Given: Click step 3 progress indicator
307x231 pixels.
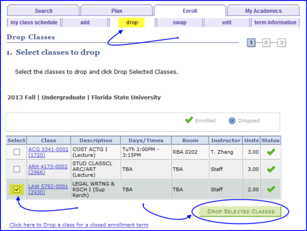Looking at the screenshot, I should pos(281,43).
